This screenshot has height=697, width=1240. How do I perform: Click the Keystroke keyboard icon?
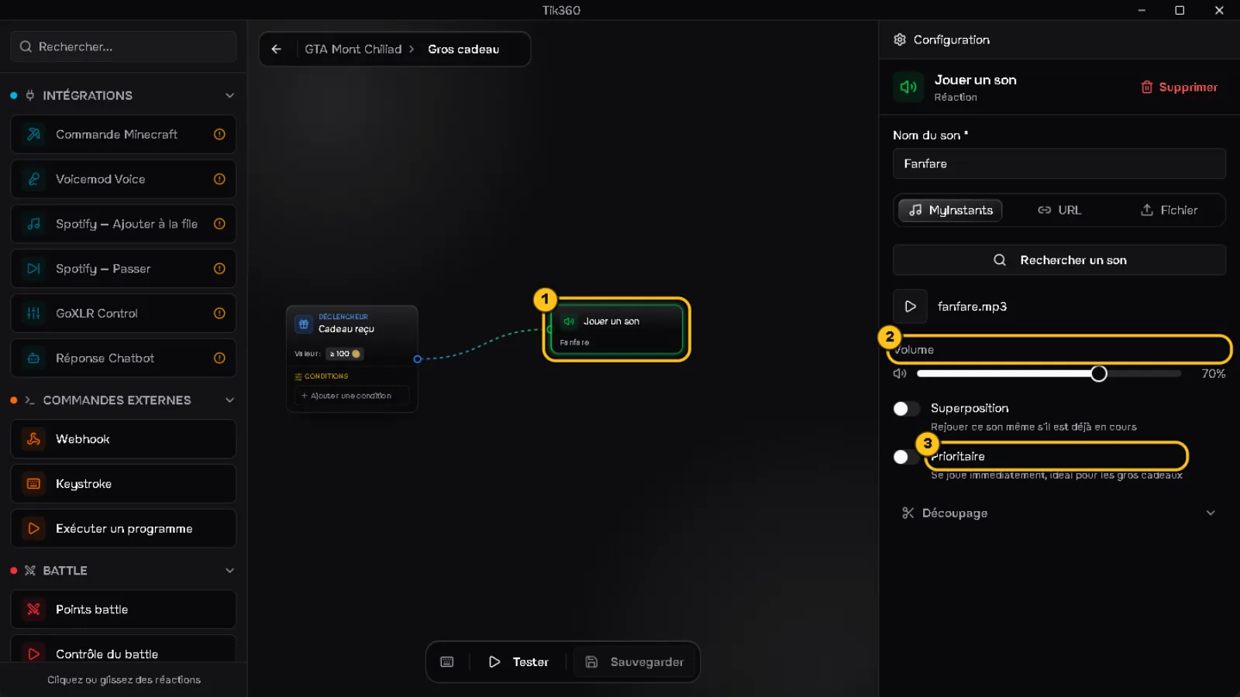tap(33, 484)
